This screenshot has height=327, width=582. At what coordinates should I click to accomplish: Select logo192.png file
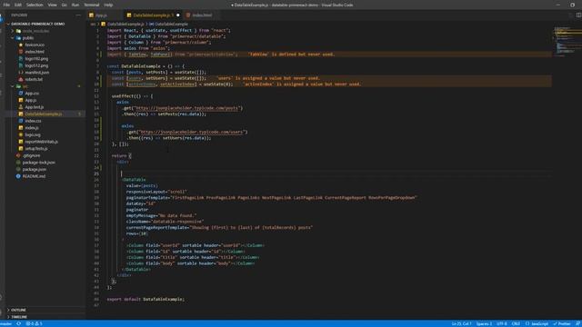36,58
